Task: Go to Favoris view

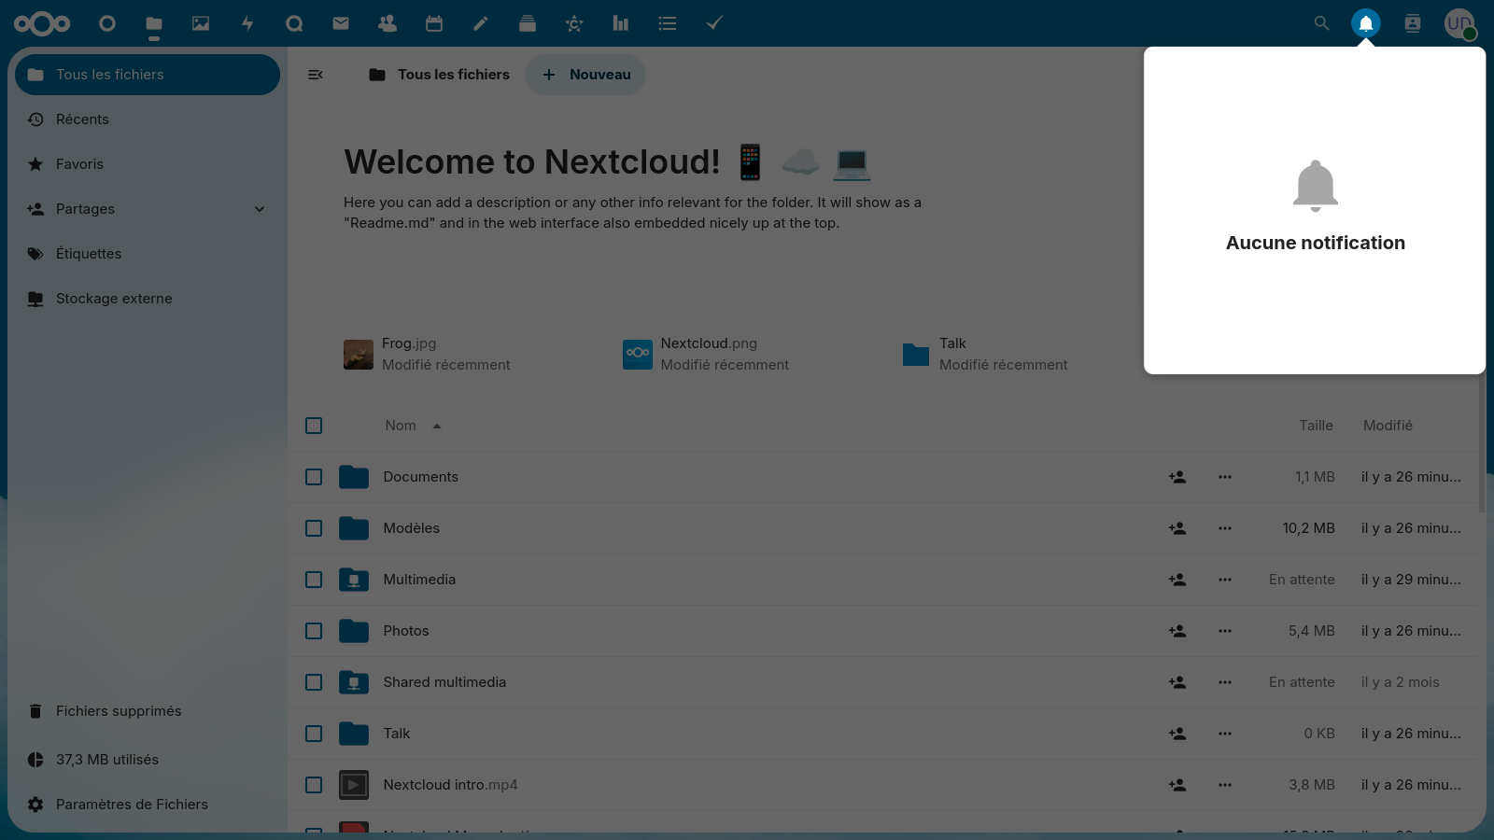Action: [x=148, y=164]
